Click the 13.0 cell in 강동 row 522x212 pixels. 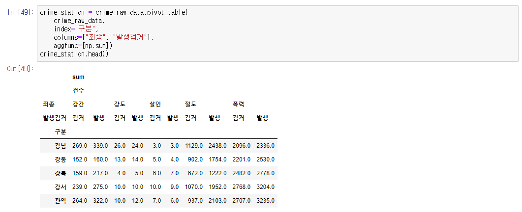pyautogui.click(x=120, y=159)
